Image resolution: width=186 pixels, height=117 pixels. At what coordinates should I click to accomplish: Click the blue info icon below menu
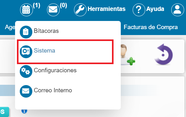(24, 111)
